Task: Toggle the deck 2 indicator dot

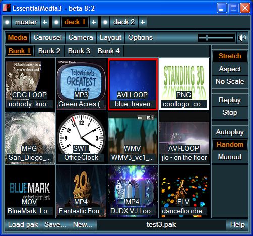Action: pyautogui.click(x=105, y=22)
